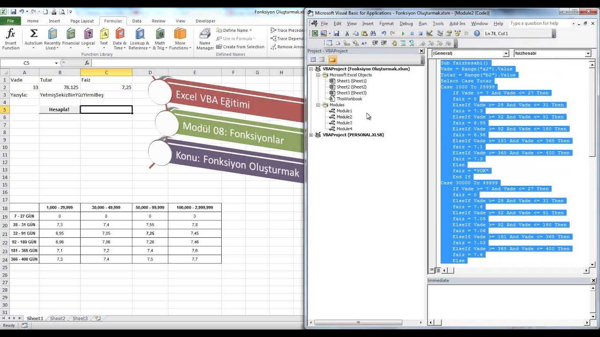The image size is (600, 337).
Task: Click the Insert Function fx ribbon button
Action: pyautogui.click(x=11, y=39)
